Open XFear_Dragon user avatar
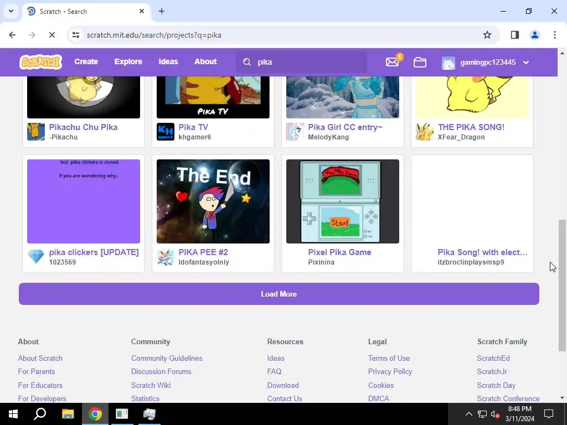The height and width of the screenshot is (425, 567). pyautogui.click(x=425, y=132)
